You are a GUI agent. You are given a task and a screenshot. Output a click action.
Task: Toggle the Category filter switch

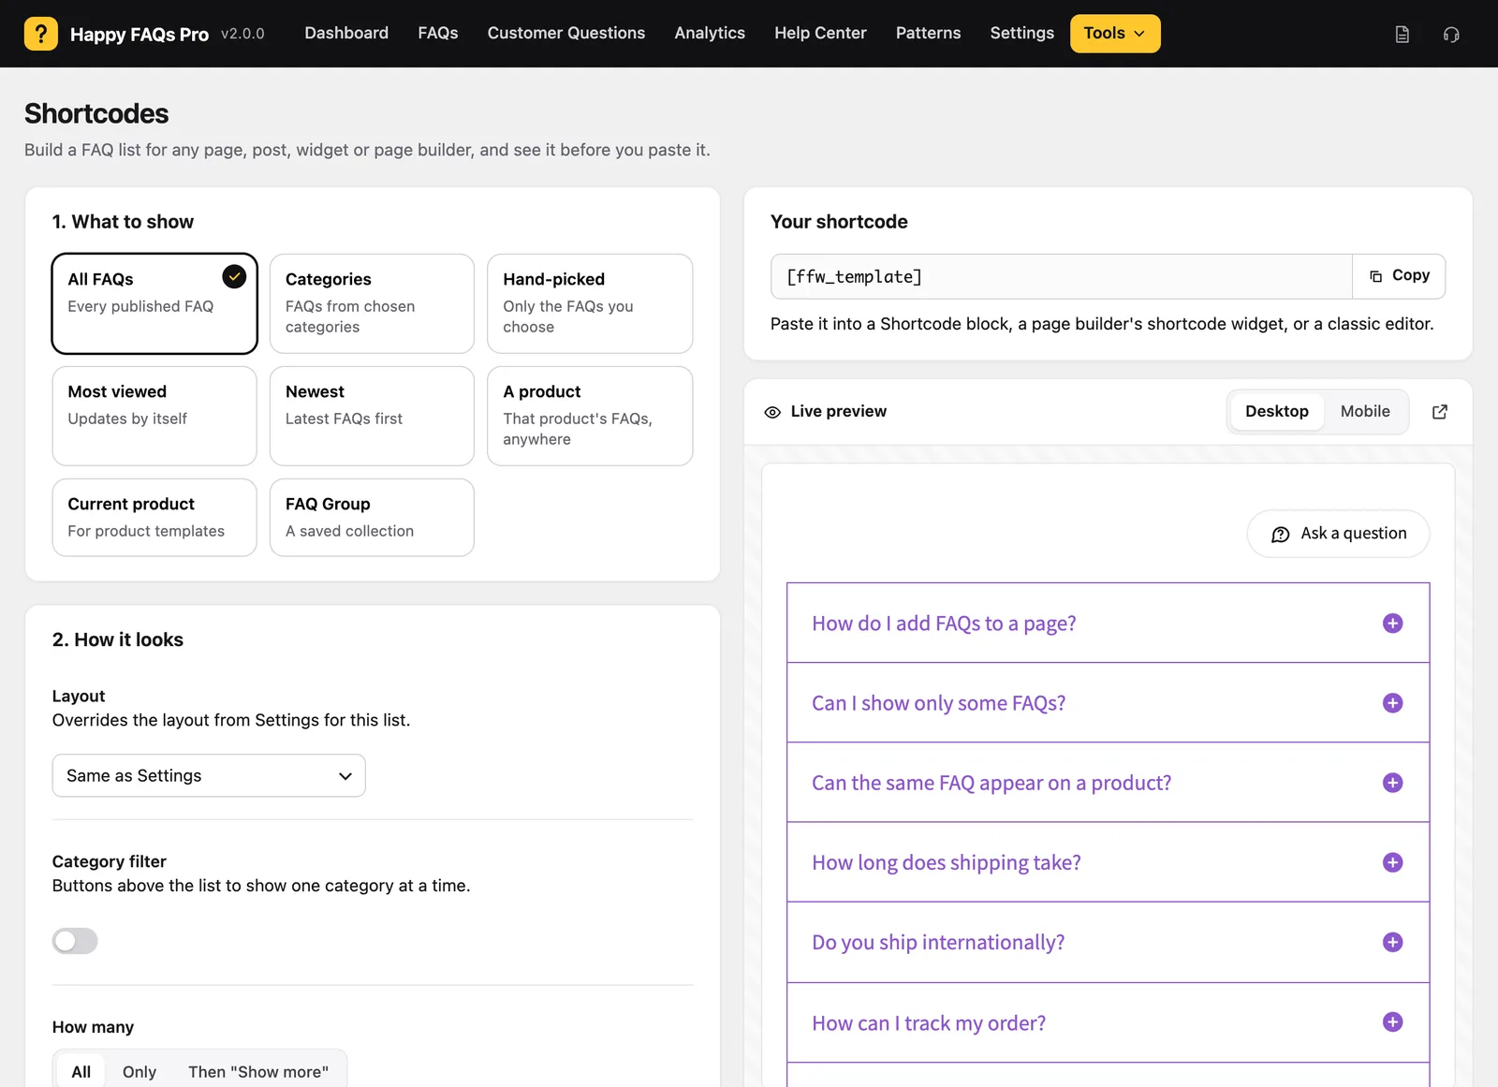(x=75, y=941)
